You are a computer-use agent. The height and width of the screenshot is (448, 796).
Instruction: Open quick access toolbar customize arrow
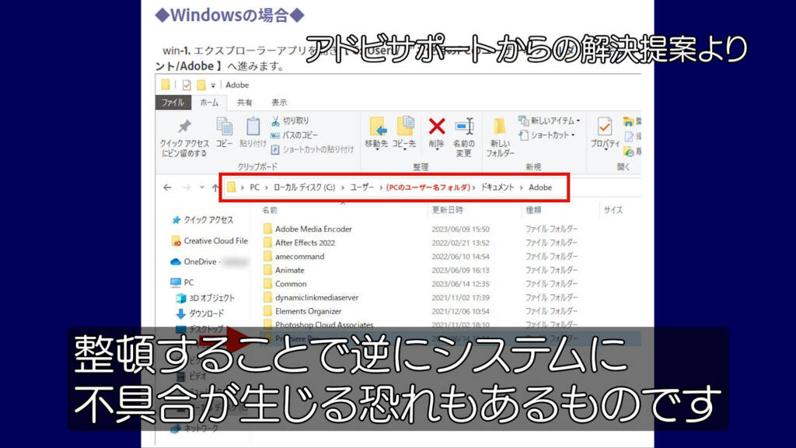(x=213, y=86)
